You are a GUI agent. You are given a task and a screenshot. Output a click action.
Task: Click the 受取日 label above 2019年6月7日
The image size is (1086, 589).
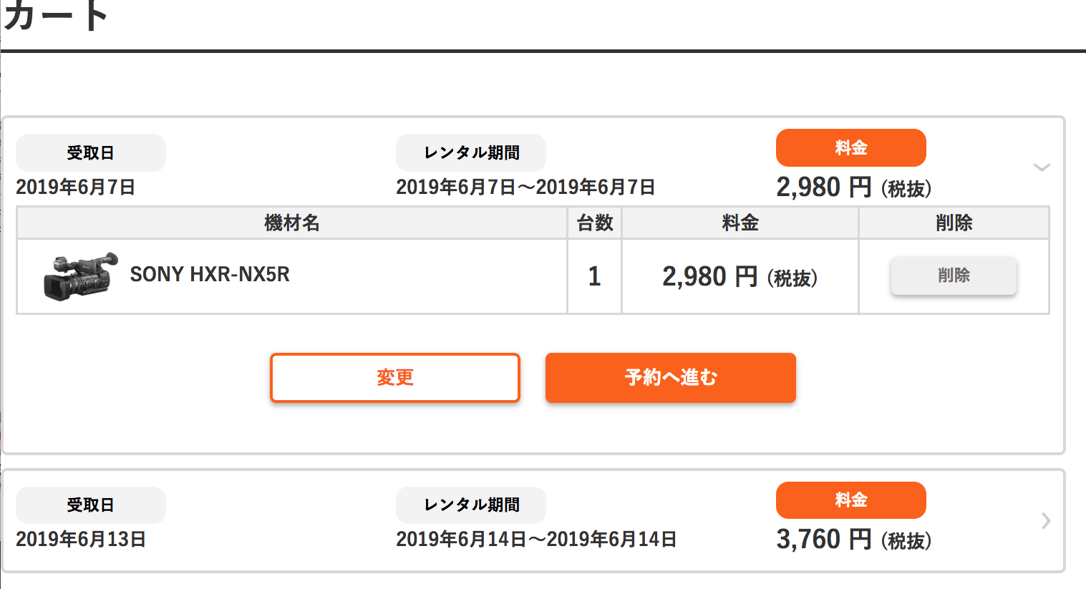(x=91, y=153)
